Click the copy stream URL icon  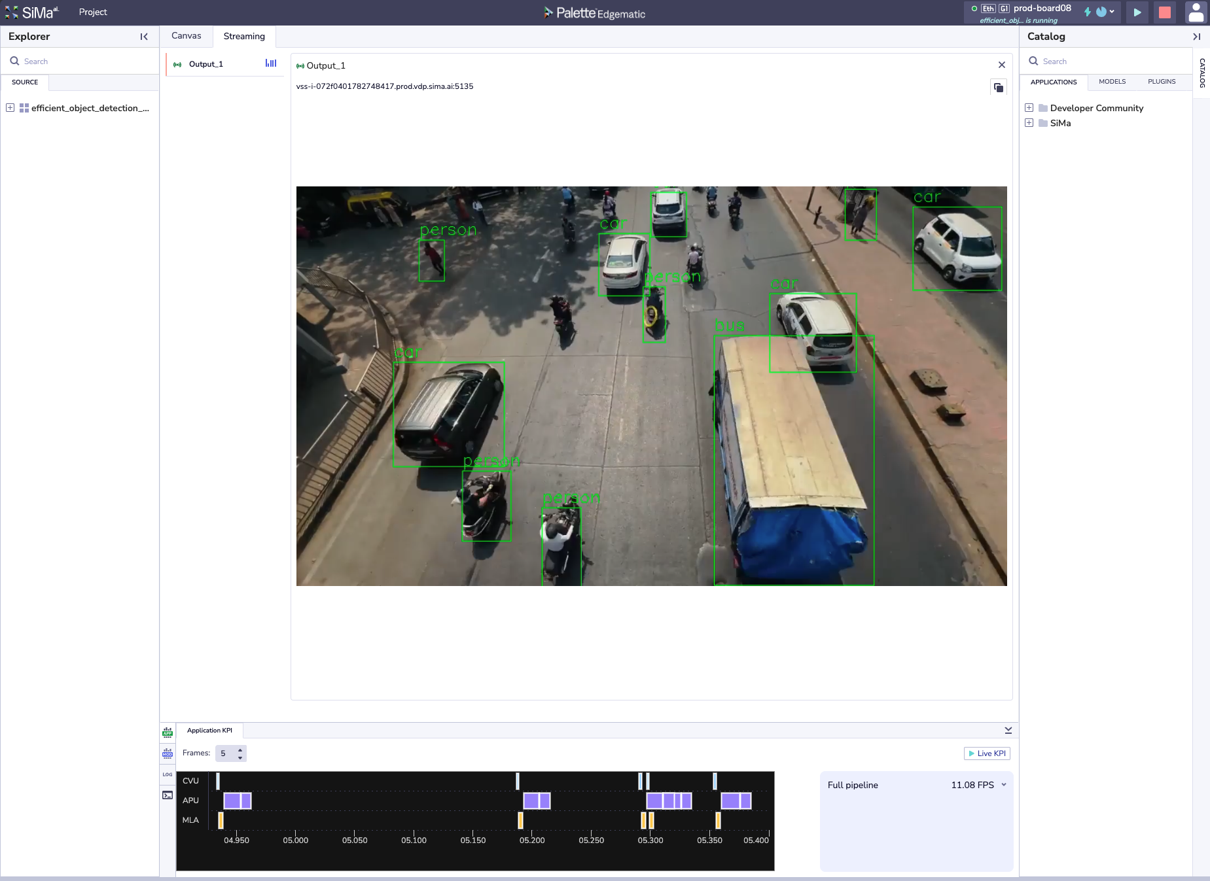coord(998,87)
